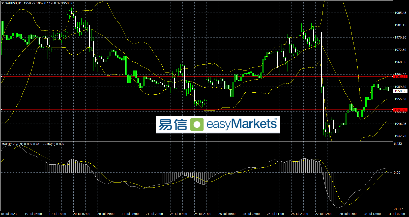This screenshot has width=409, height=217.
Task: Click the 28 Jul 13:00 time label
Action: 372,214
